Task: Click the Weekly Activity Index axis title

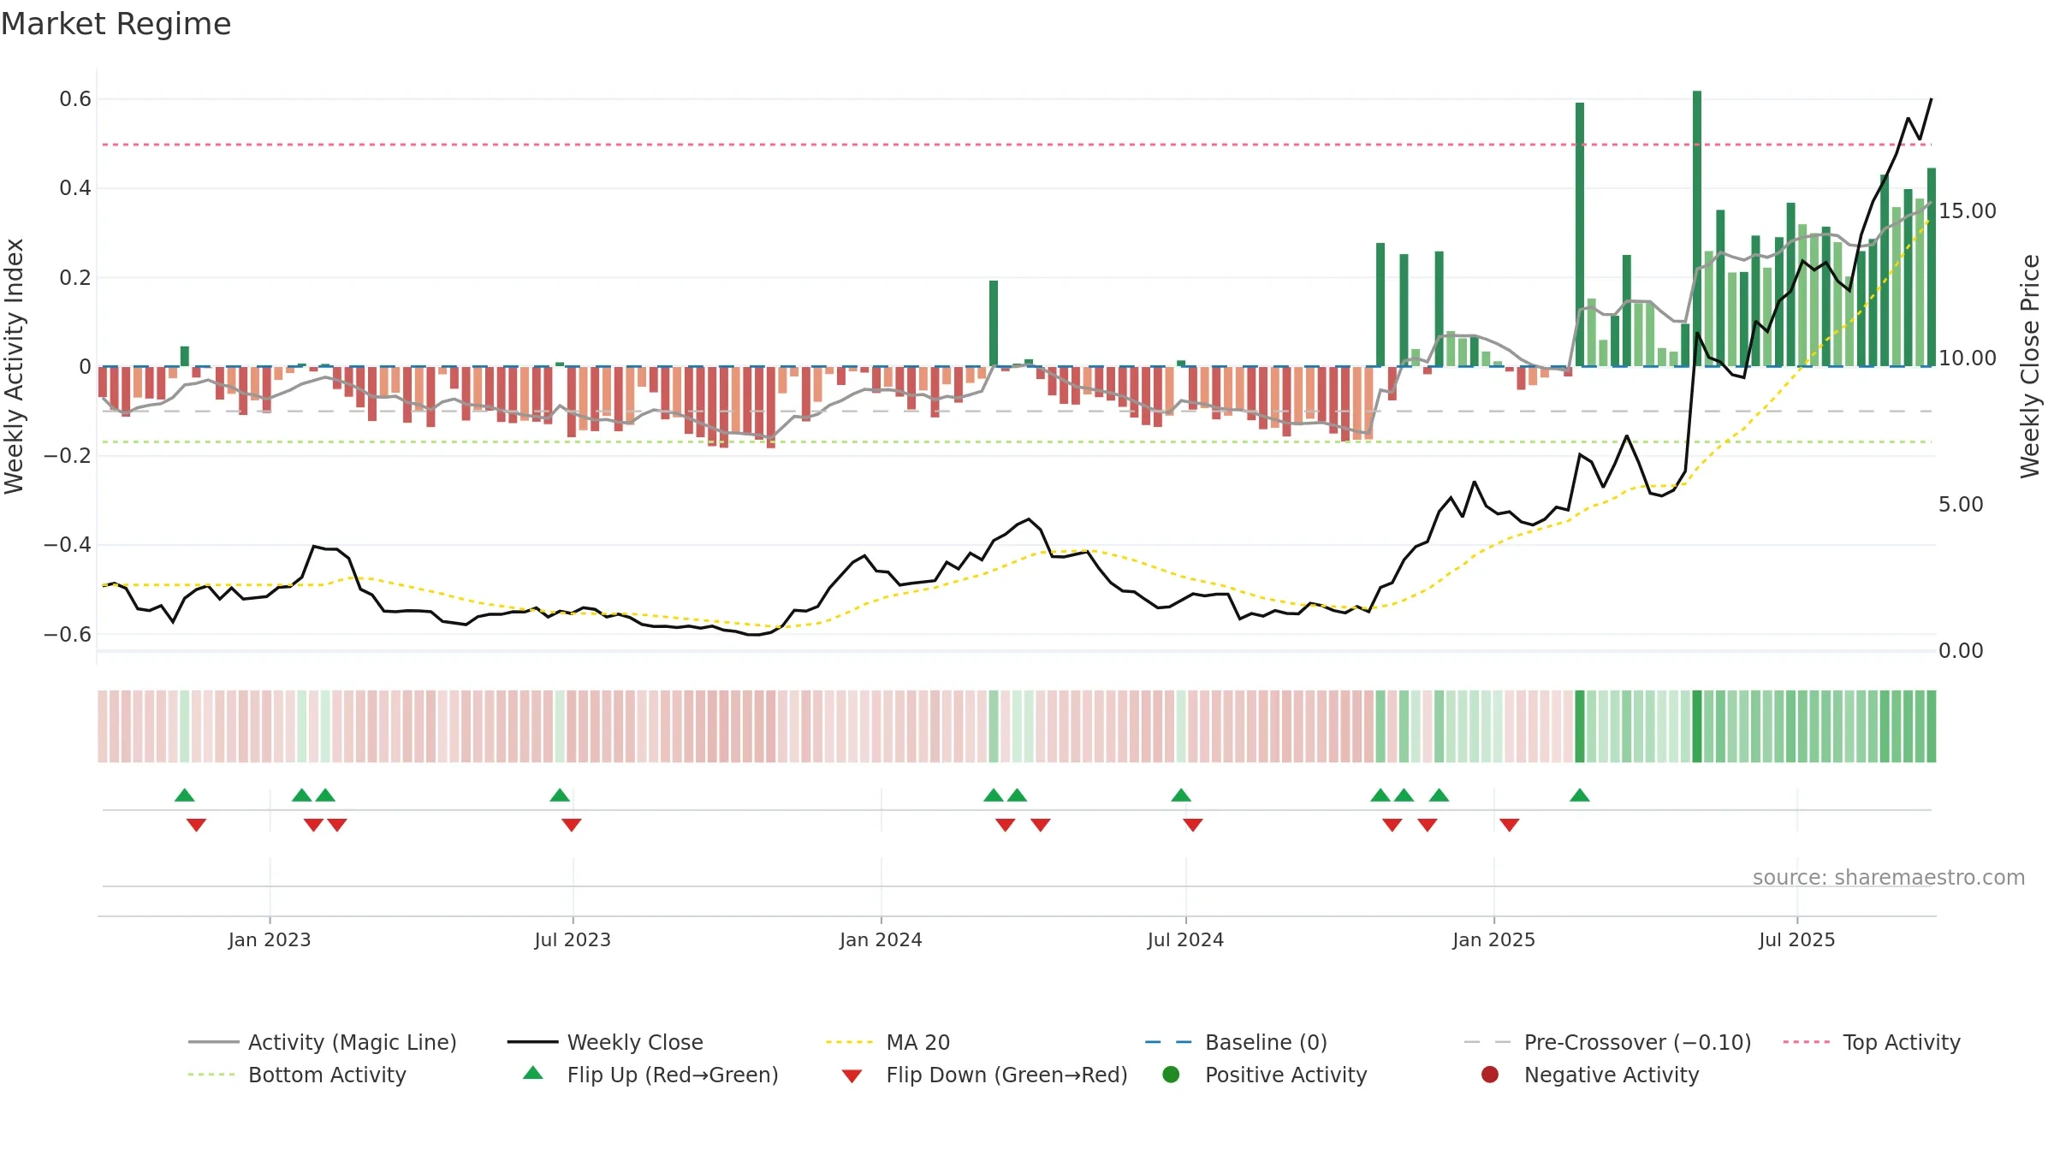Action: [15, 365]
